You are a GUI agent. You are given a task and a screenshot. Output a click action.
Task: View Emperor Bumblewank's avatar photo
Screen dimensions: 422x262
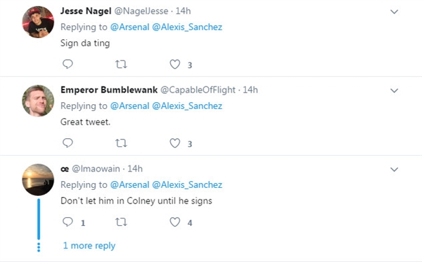coord(38,101)
